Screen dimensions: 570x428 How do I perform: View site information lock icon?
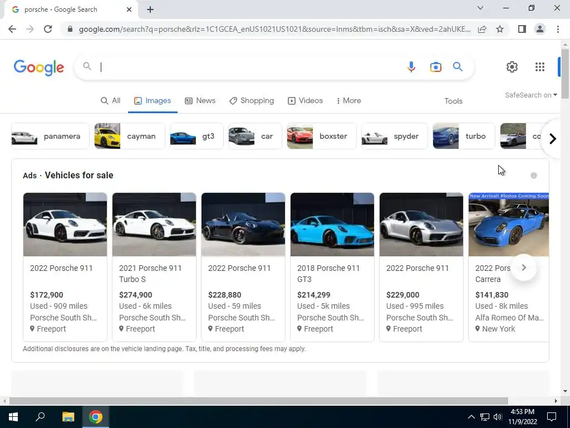(x=70, y=29)
